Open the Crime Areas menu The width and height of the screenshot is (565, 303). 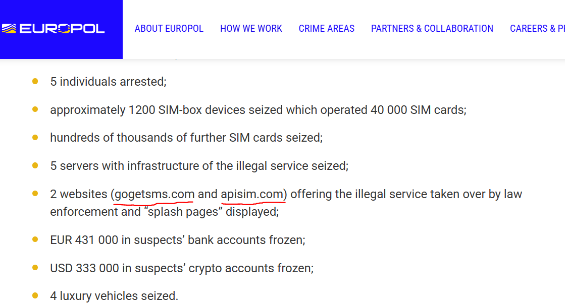(327, 28)
